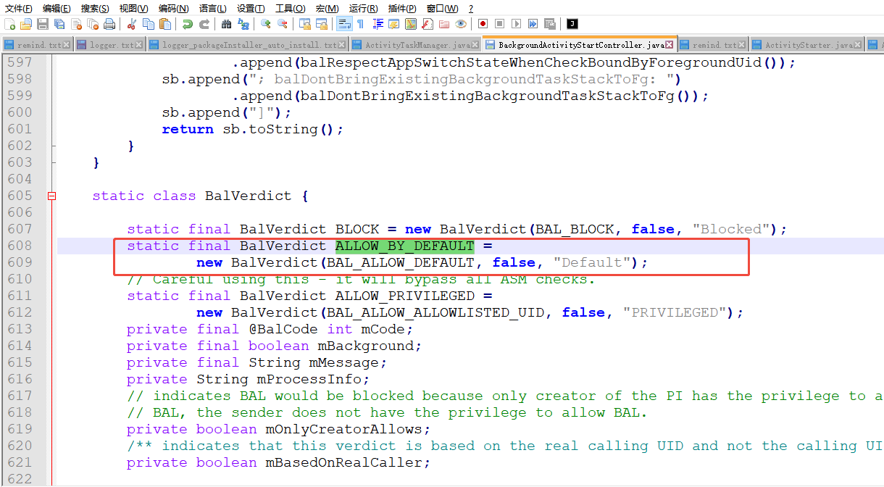Collapse the BalVerdict class fold marker

pos(51,196)
